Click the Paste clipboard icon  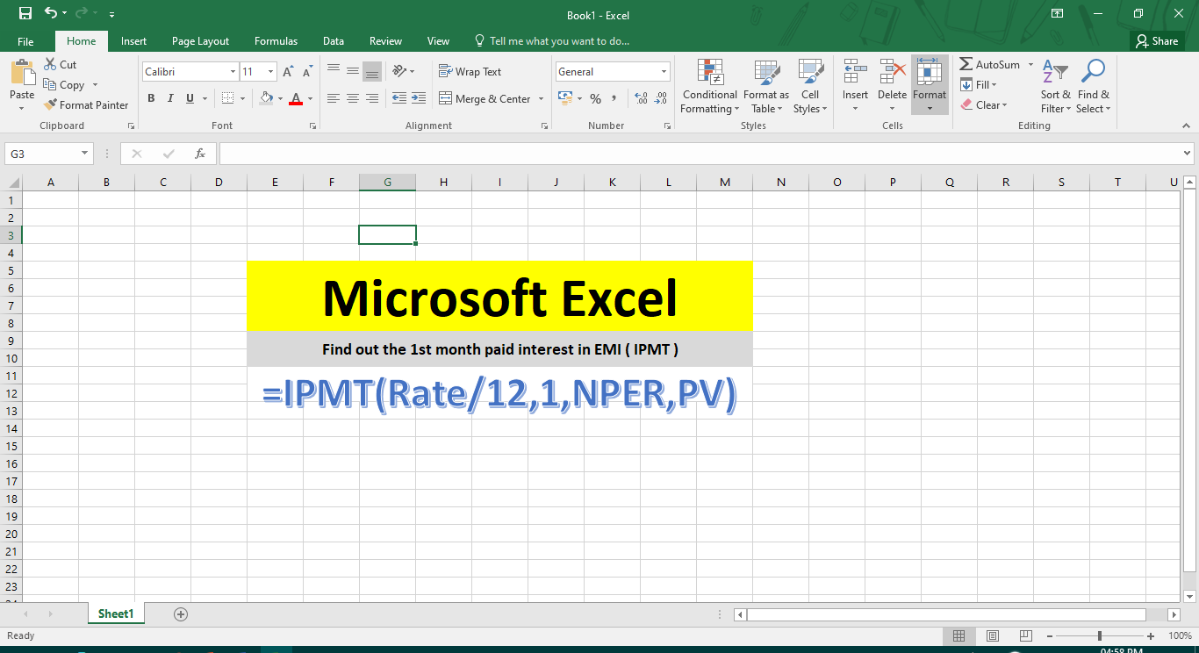tap(22, 73)
